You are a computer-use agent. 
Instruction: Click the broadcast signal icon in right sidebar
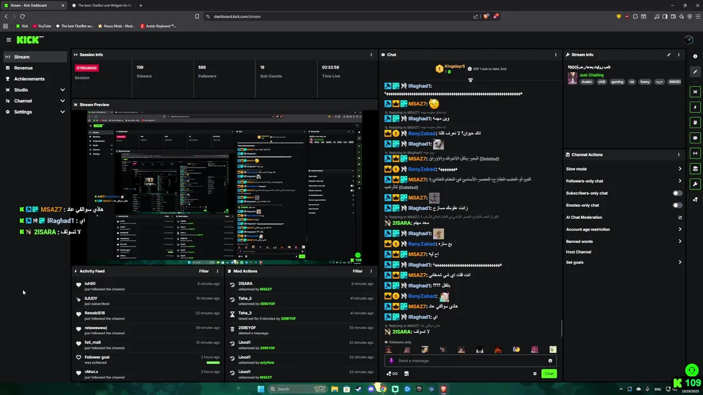point(695,153)
